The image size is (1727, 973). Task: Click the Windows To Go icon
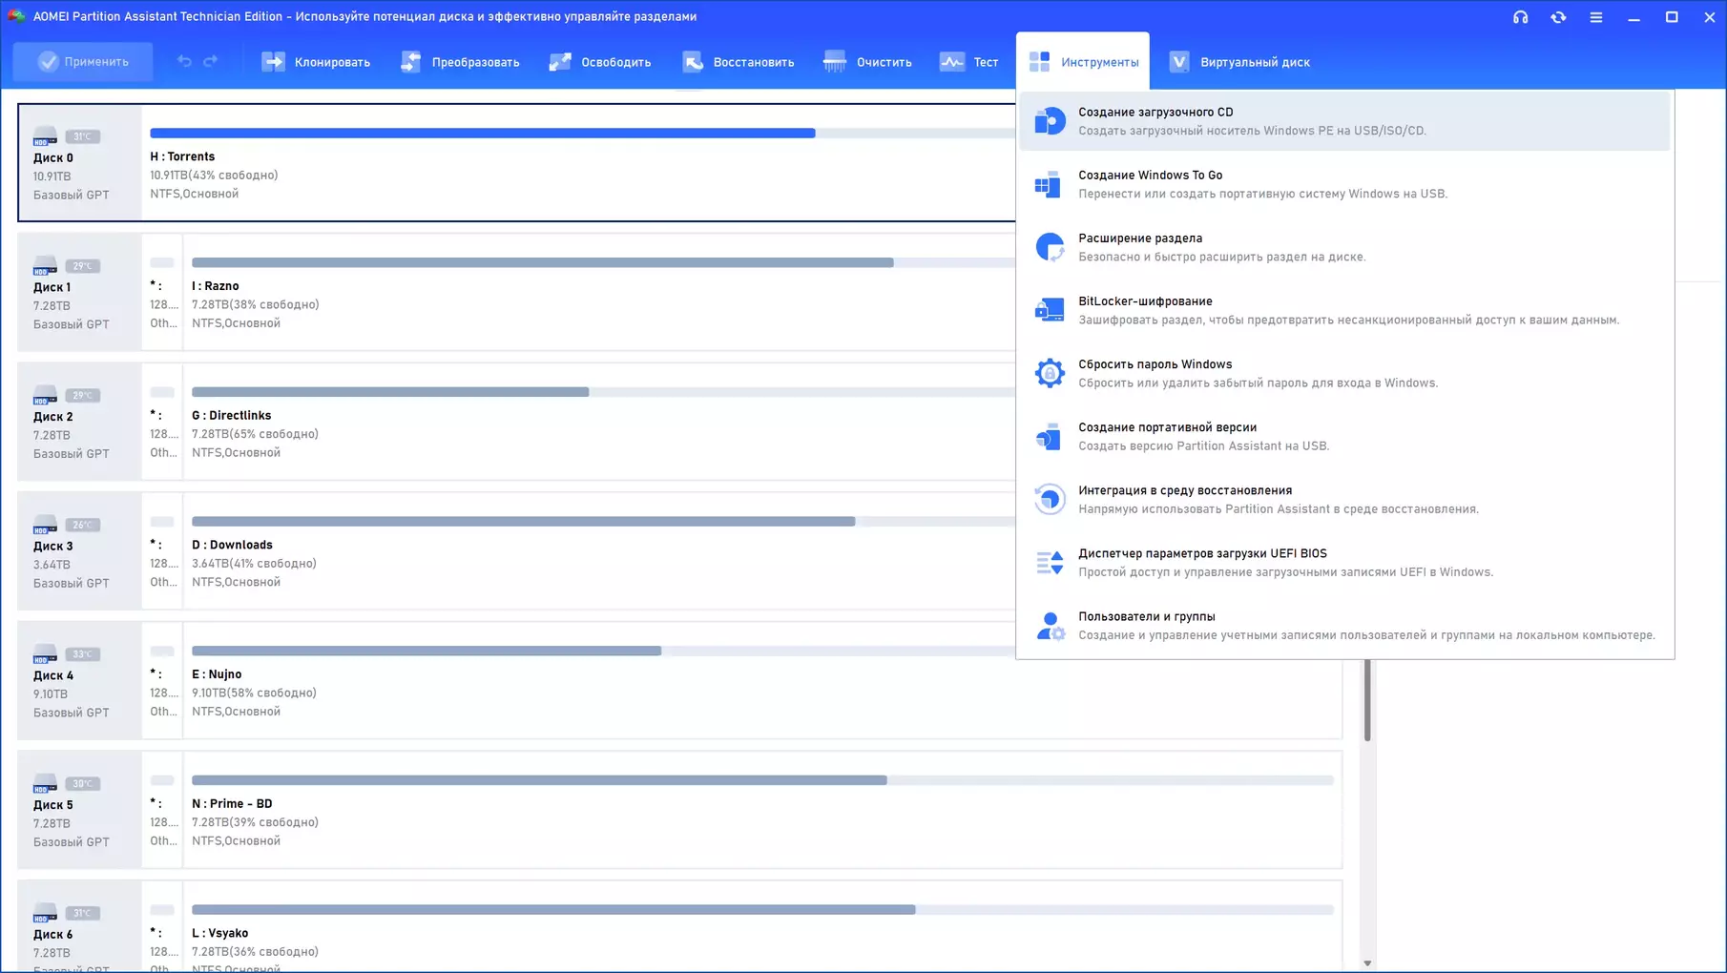click(x=1049, y=184)
